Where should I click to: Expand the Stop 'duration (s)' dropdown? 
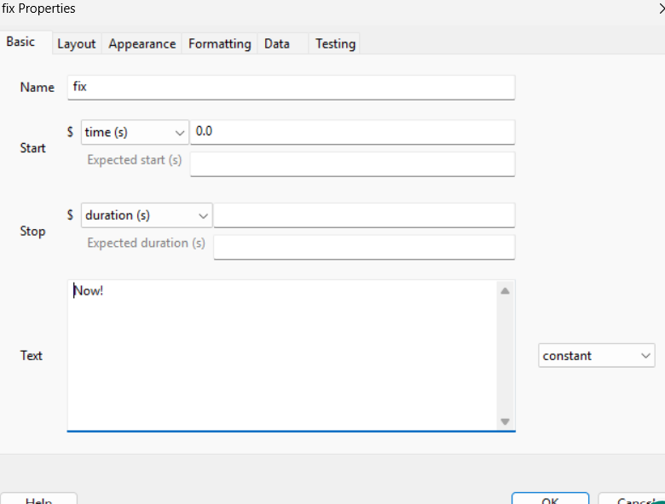[x=147, y=215]
